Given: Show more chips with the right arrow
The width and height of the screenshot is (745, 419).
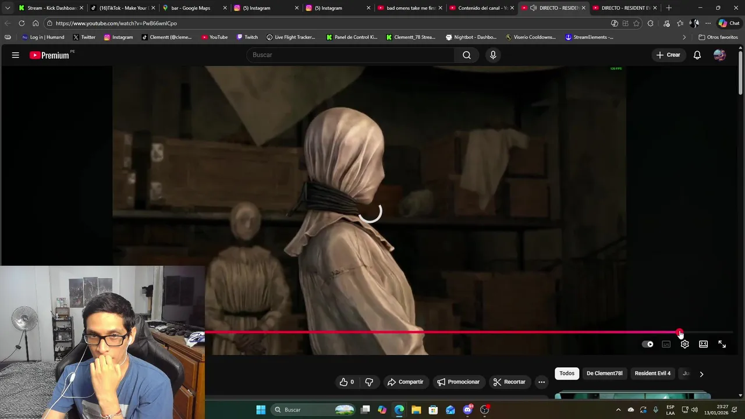Looking at the screenshot, I should [701, 374].
